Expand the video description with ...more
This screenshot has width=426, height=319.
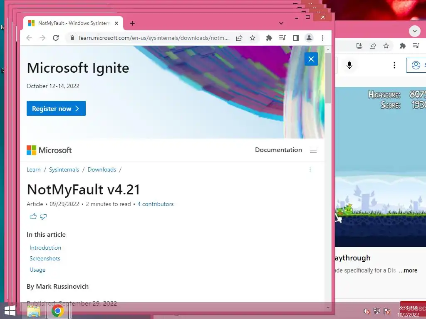408,270
